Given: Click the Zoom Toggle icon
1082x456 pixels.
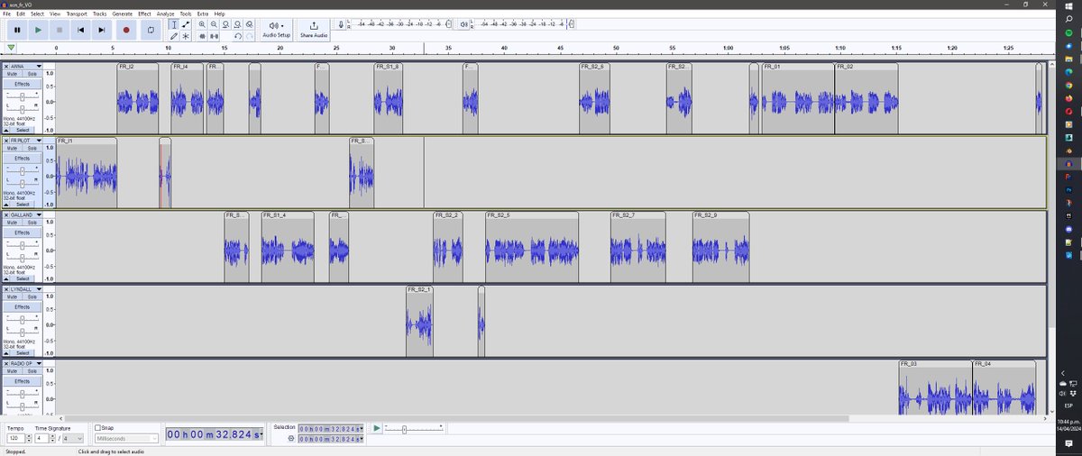Looking at the screenshot, I should pyautogui.click(x=248, y=24).
